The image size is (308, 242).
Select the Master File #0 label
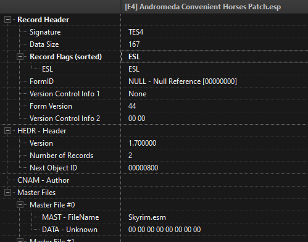52,205
